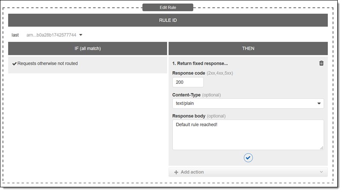
Task: Click the Return fixed response title
Action: click(200, 63)
